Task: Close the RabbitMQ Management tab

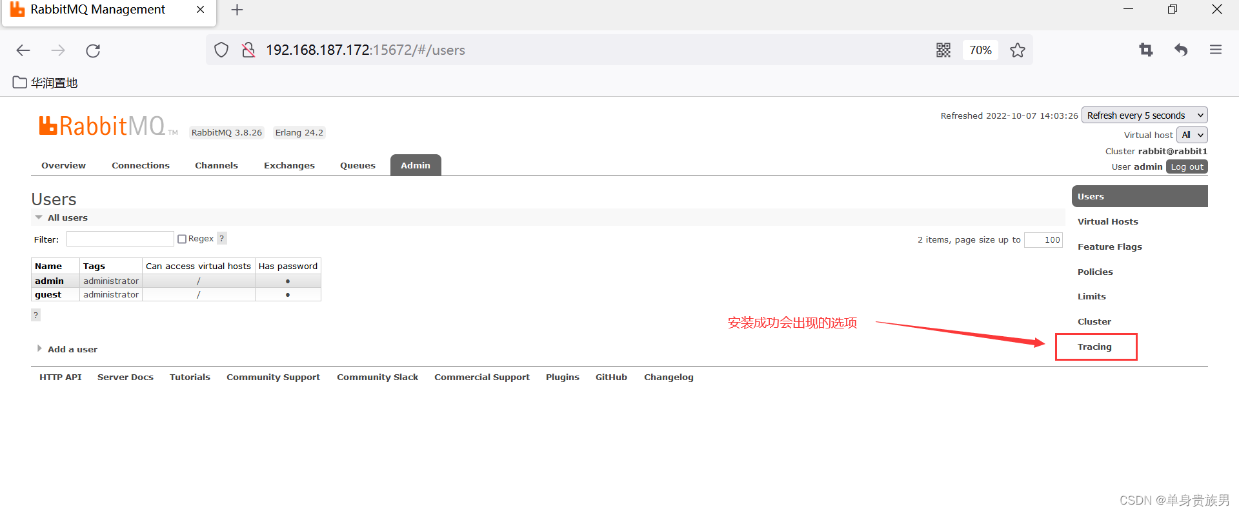Action: click(x=200, y=10)
